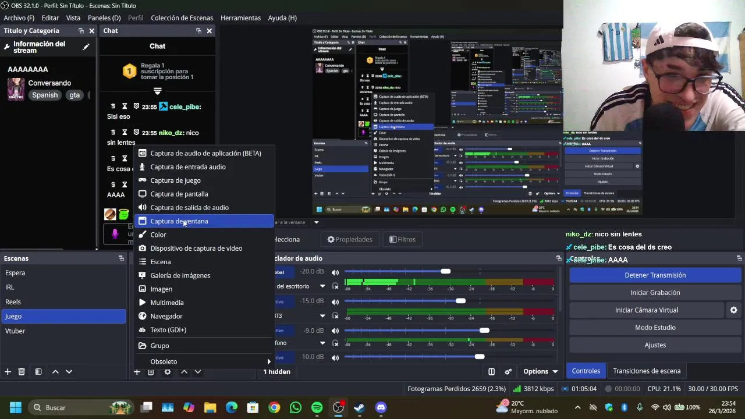This screenshot has height=419, width=745.
Task: Move the selected scene up
Action: pyautogui.click(x=55, y=372)
